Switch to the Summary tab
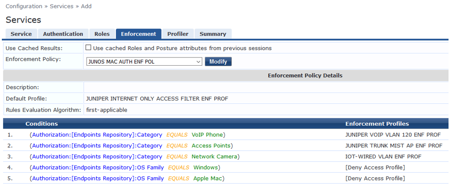Screen dimensions: 466x191 pos(213,34)
